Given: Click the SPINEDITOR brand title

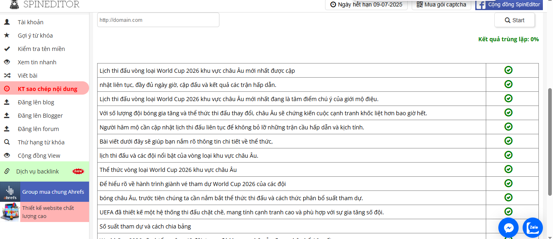Looking at the screenshot, I should 51,4.
